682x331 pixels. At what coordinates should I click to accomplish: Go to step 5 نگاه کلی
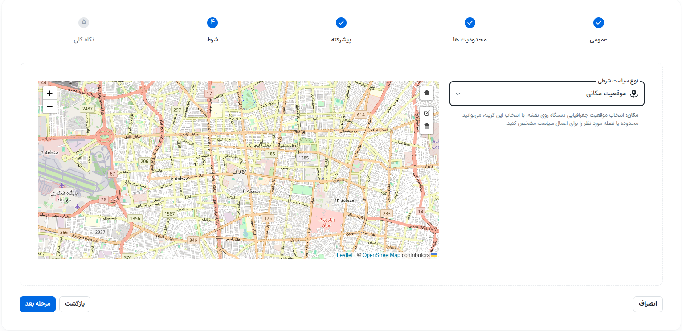coord(84,23)
